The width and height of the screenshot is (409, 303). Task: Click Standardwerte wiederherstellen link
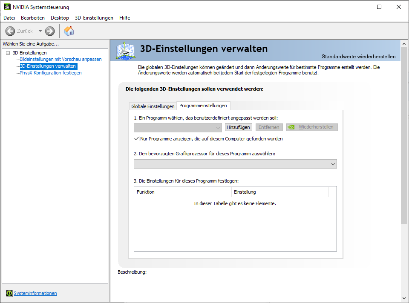pyautogui.click(x=358, y=57)
